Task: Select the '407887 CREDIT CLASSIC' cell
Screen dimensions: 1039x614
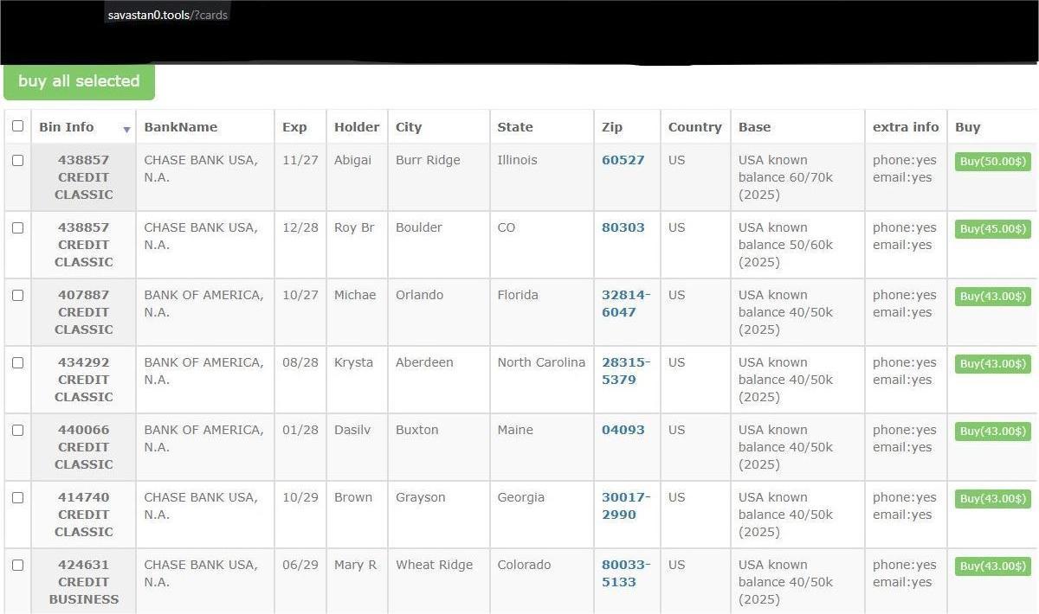Action: click(x=84, y=312)
